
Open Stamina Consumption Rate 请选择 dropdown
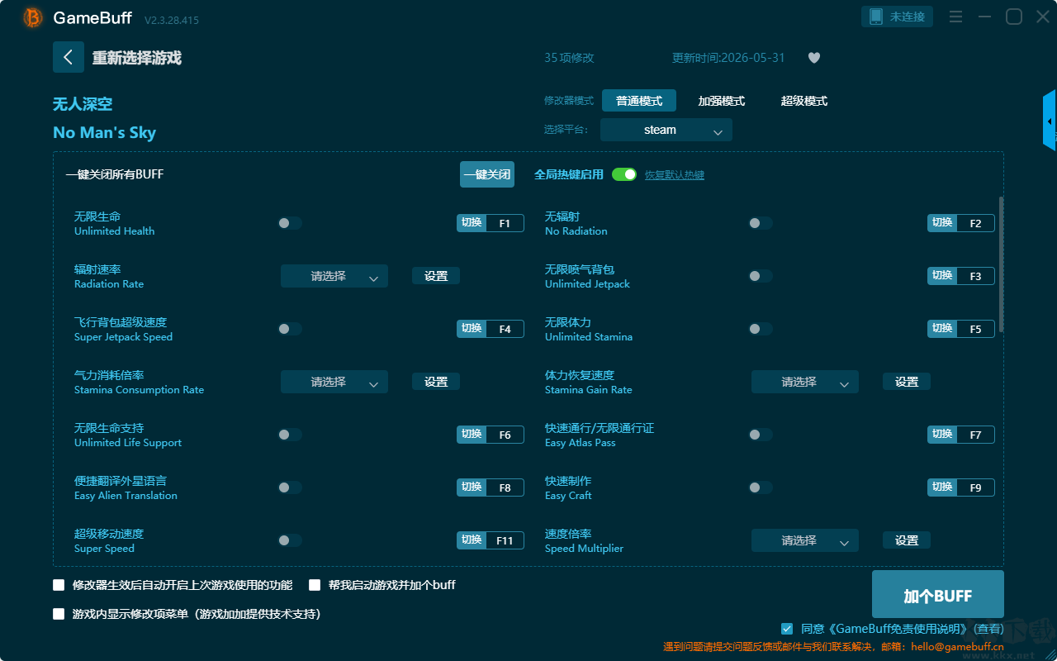[334, 382]
